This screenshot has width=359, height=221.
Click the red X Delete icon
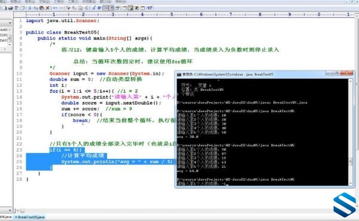pos(48,8)
